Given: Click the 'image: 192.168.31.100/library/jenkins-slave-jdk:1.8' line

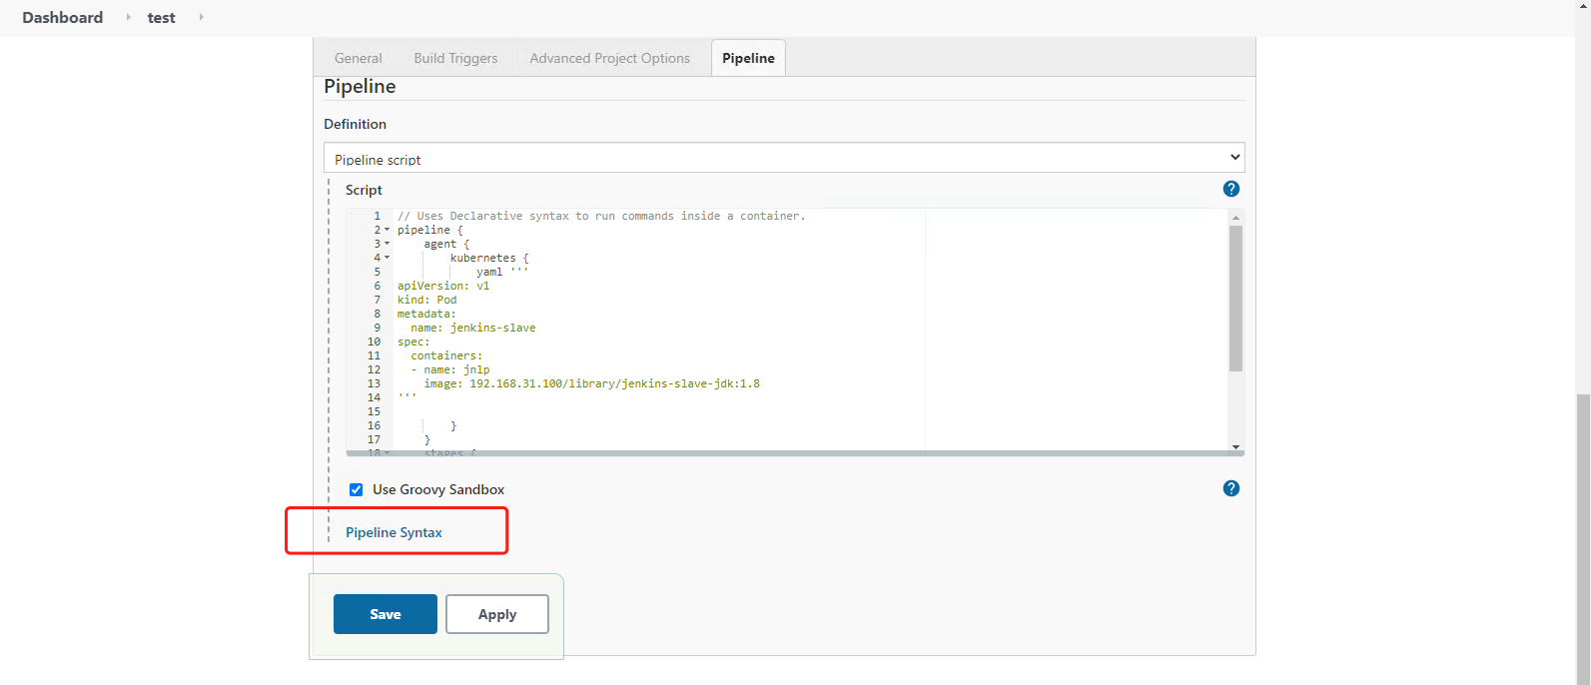Looking at the screenshot, I should tap(591, 383).
